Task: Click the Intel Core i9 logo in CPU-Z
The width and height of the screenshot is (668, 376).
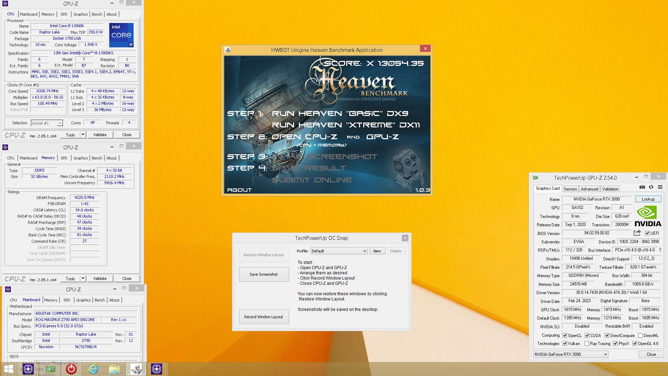Action: click(x=121, y=35)
